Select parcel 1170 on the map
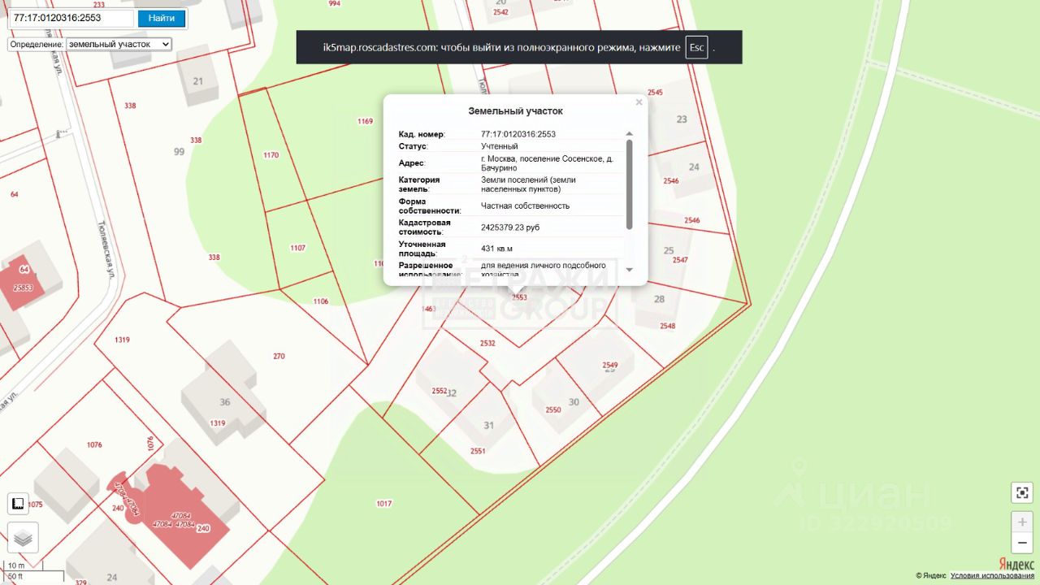1040x585 pixels. 271,154
